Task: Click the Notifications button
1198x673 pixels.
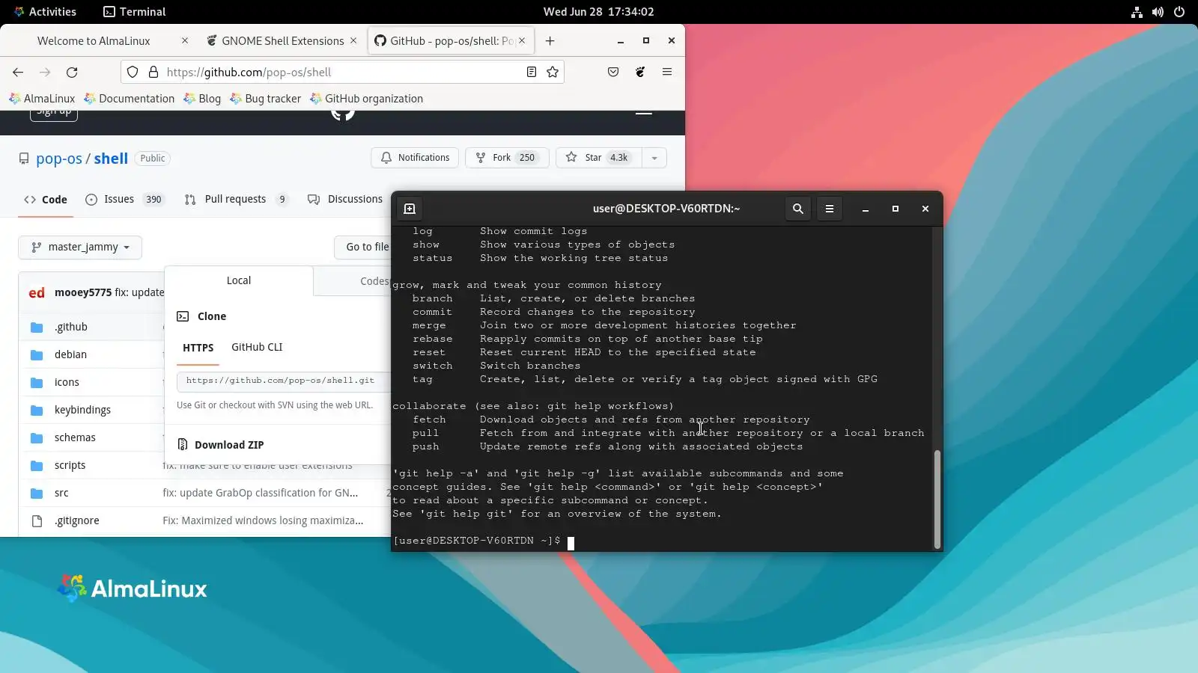Action: (x=415, y=158)
